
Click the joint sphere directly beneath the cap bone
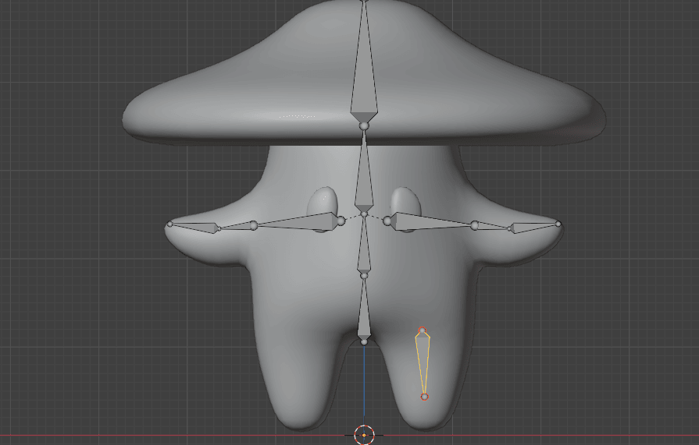coord(363,125)
